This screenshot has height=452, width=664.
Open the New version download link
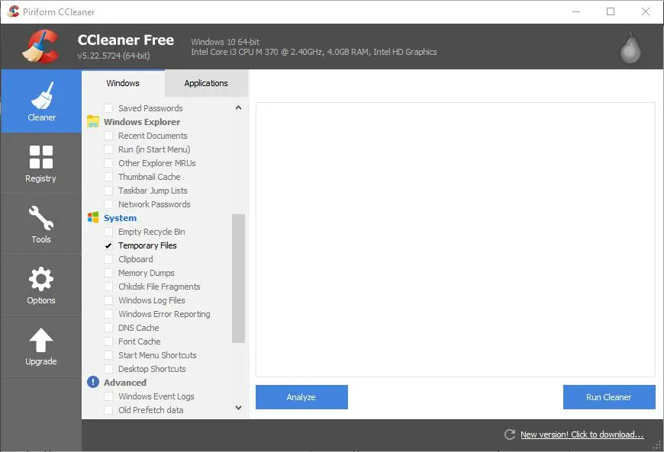click(x=582, y=434)
